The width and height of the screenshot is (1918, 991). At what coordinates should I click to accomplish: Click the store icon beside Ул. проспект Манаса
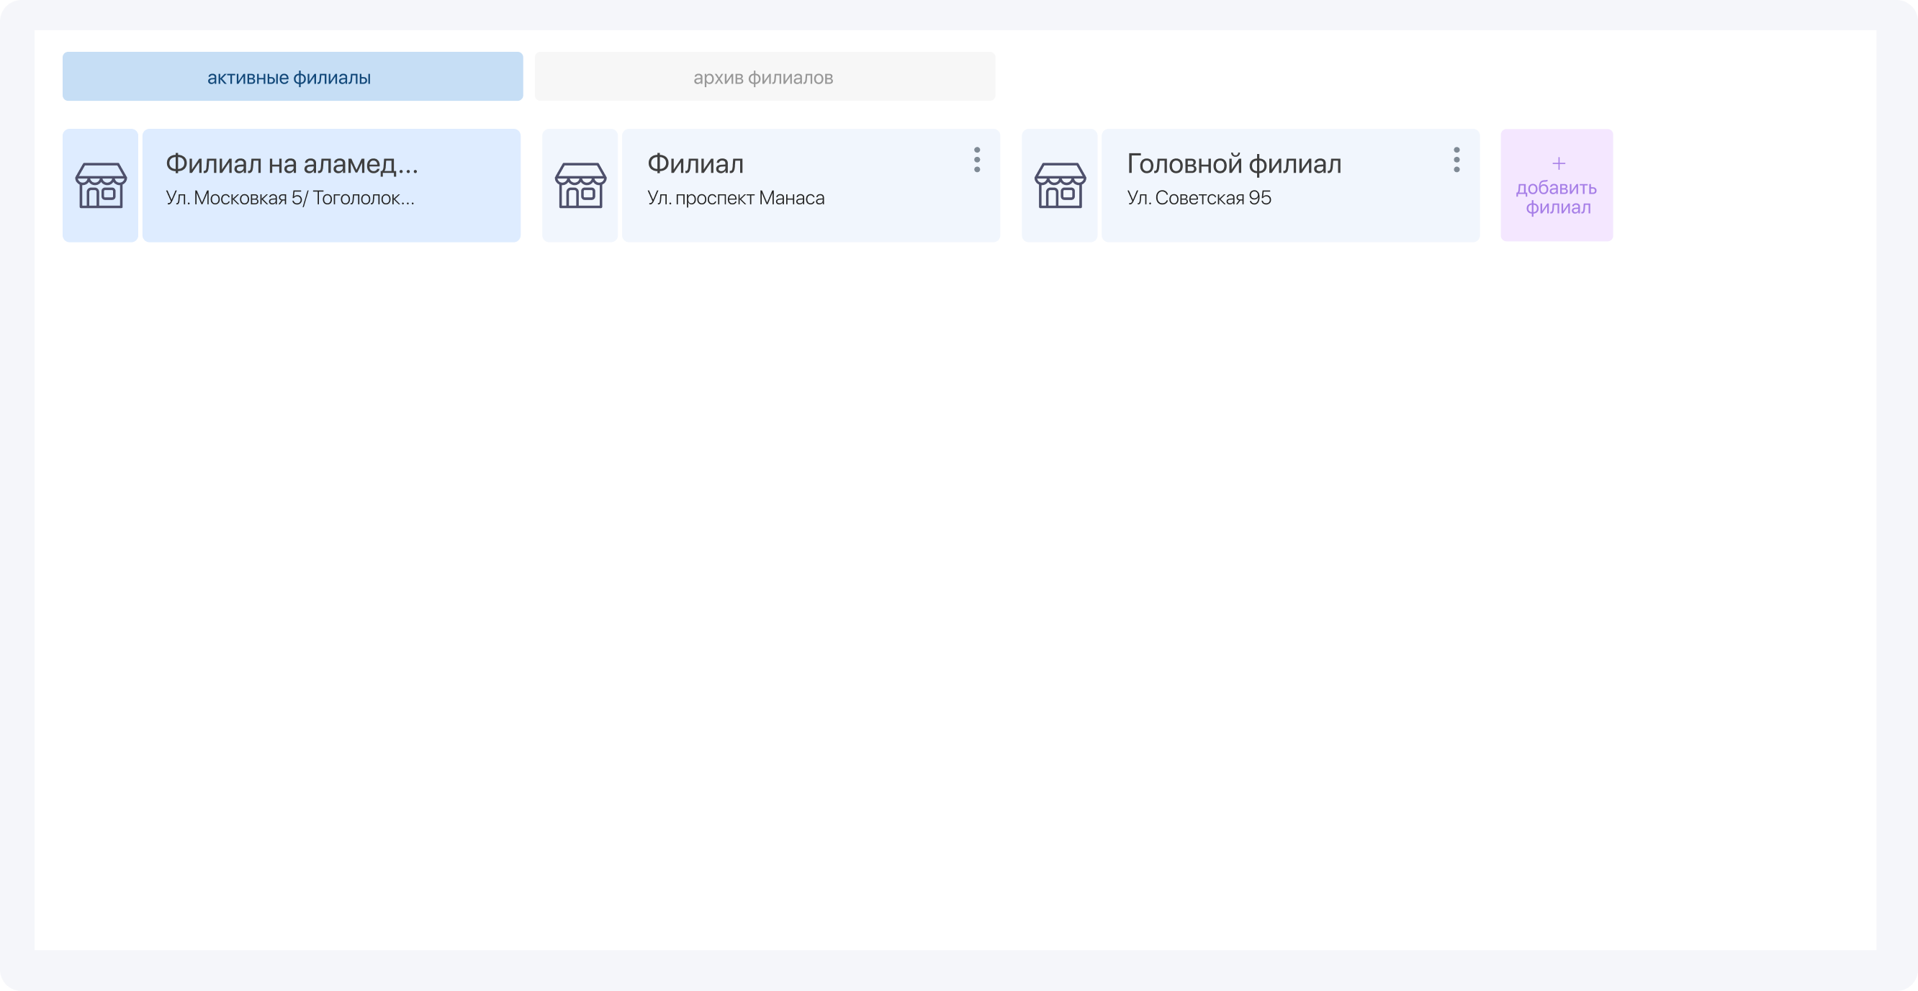(580, 185)
